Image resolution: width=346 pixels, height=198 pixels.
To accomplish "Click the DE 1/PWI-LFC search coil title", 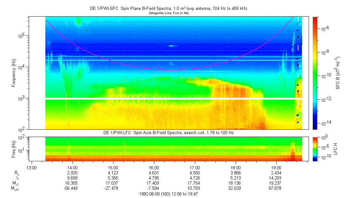I will point(168,133).
